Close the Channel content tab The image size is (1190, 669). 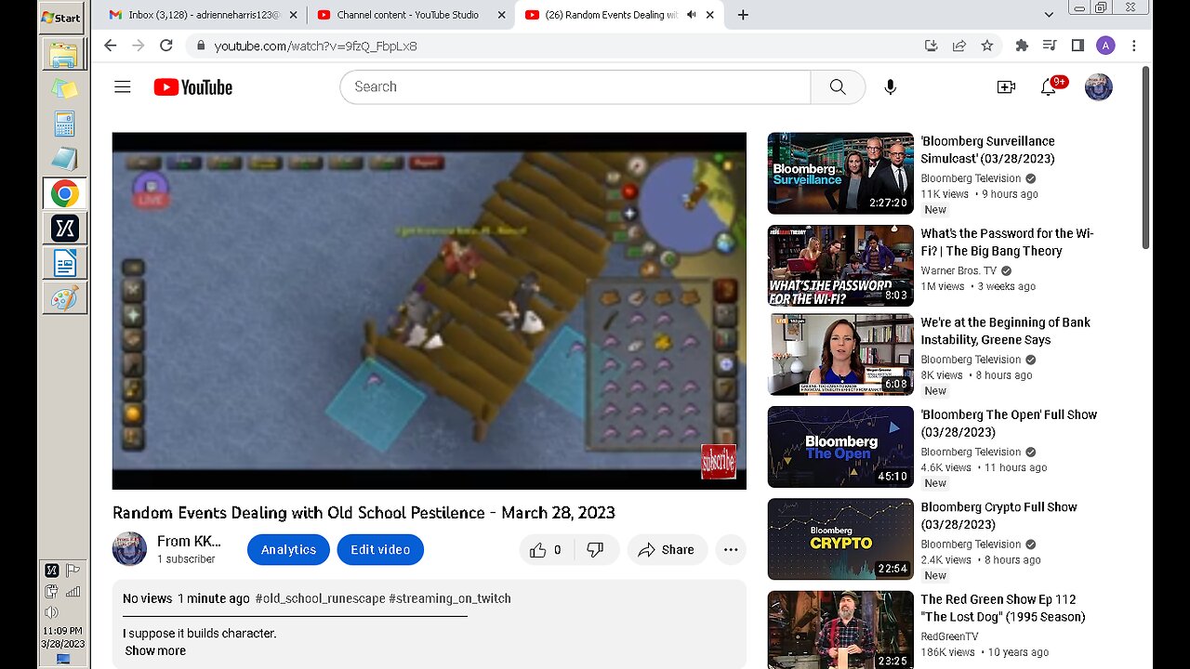(x=501, y=15)
